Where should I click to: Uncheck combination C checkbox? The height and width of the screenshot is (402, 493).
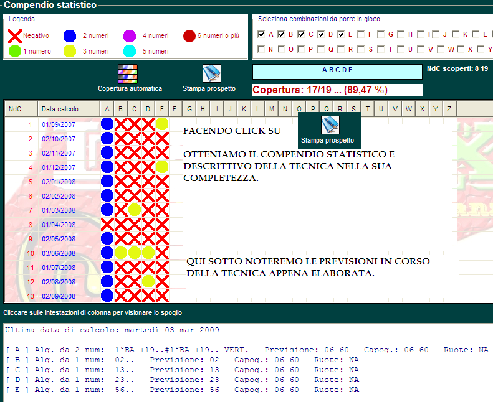pos(301,34)
